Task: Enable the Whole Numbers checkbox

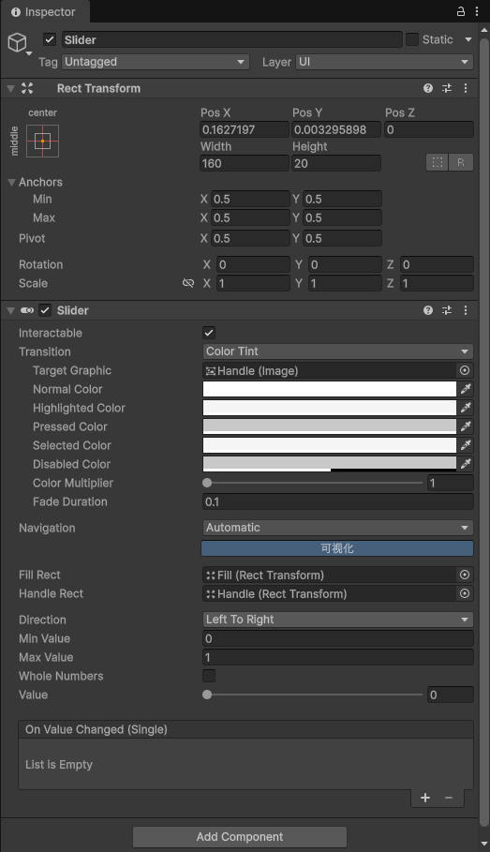Action: coord(209,676)
